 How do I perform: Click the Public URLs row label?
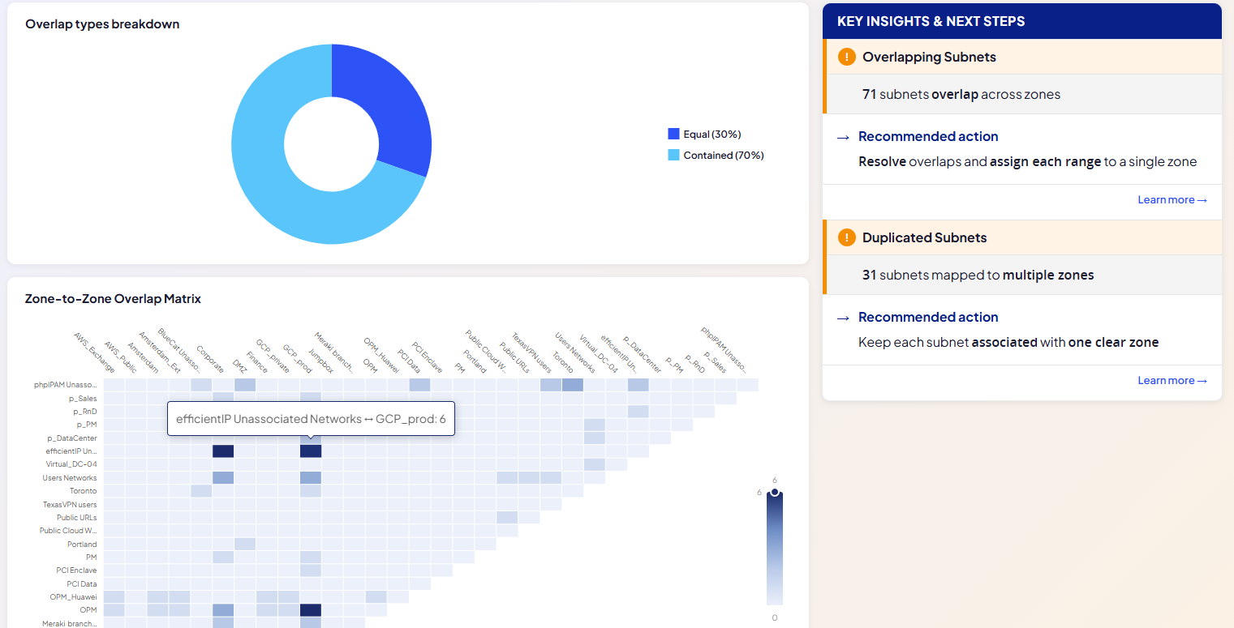[77, 518]
